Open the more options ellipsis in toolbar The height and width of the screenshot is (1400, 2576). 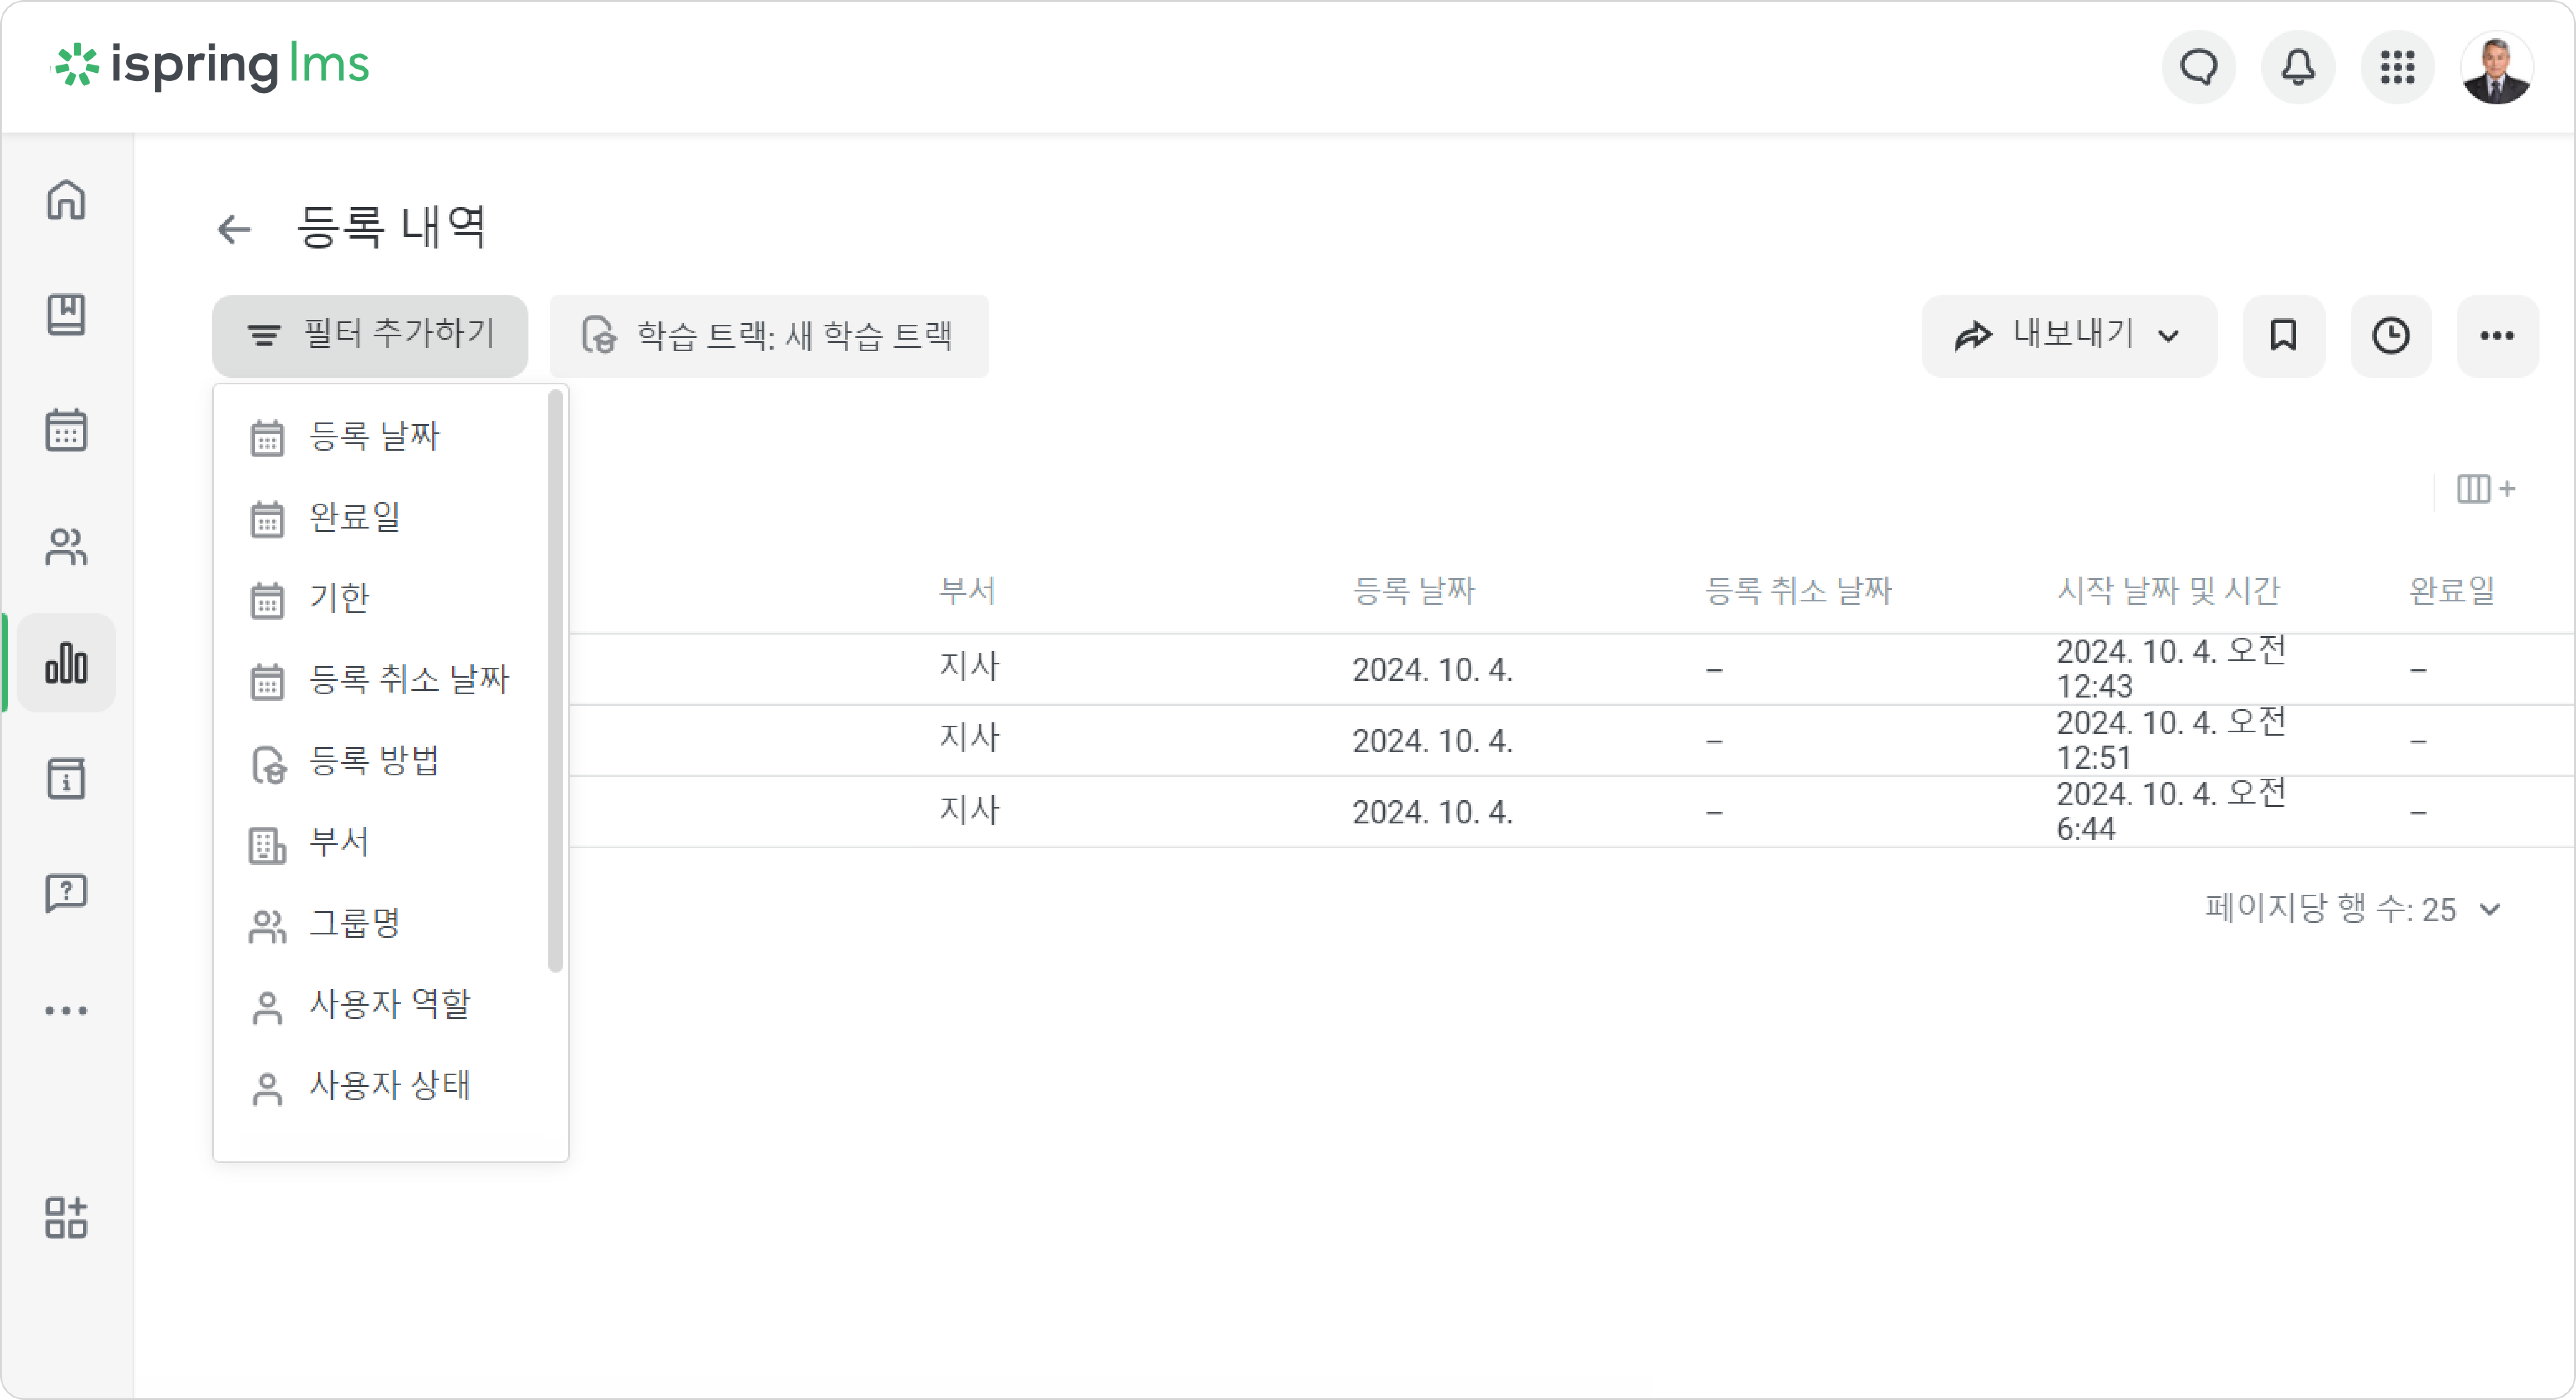pos(2497,335)
